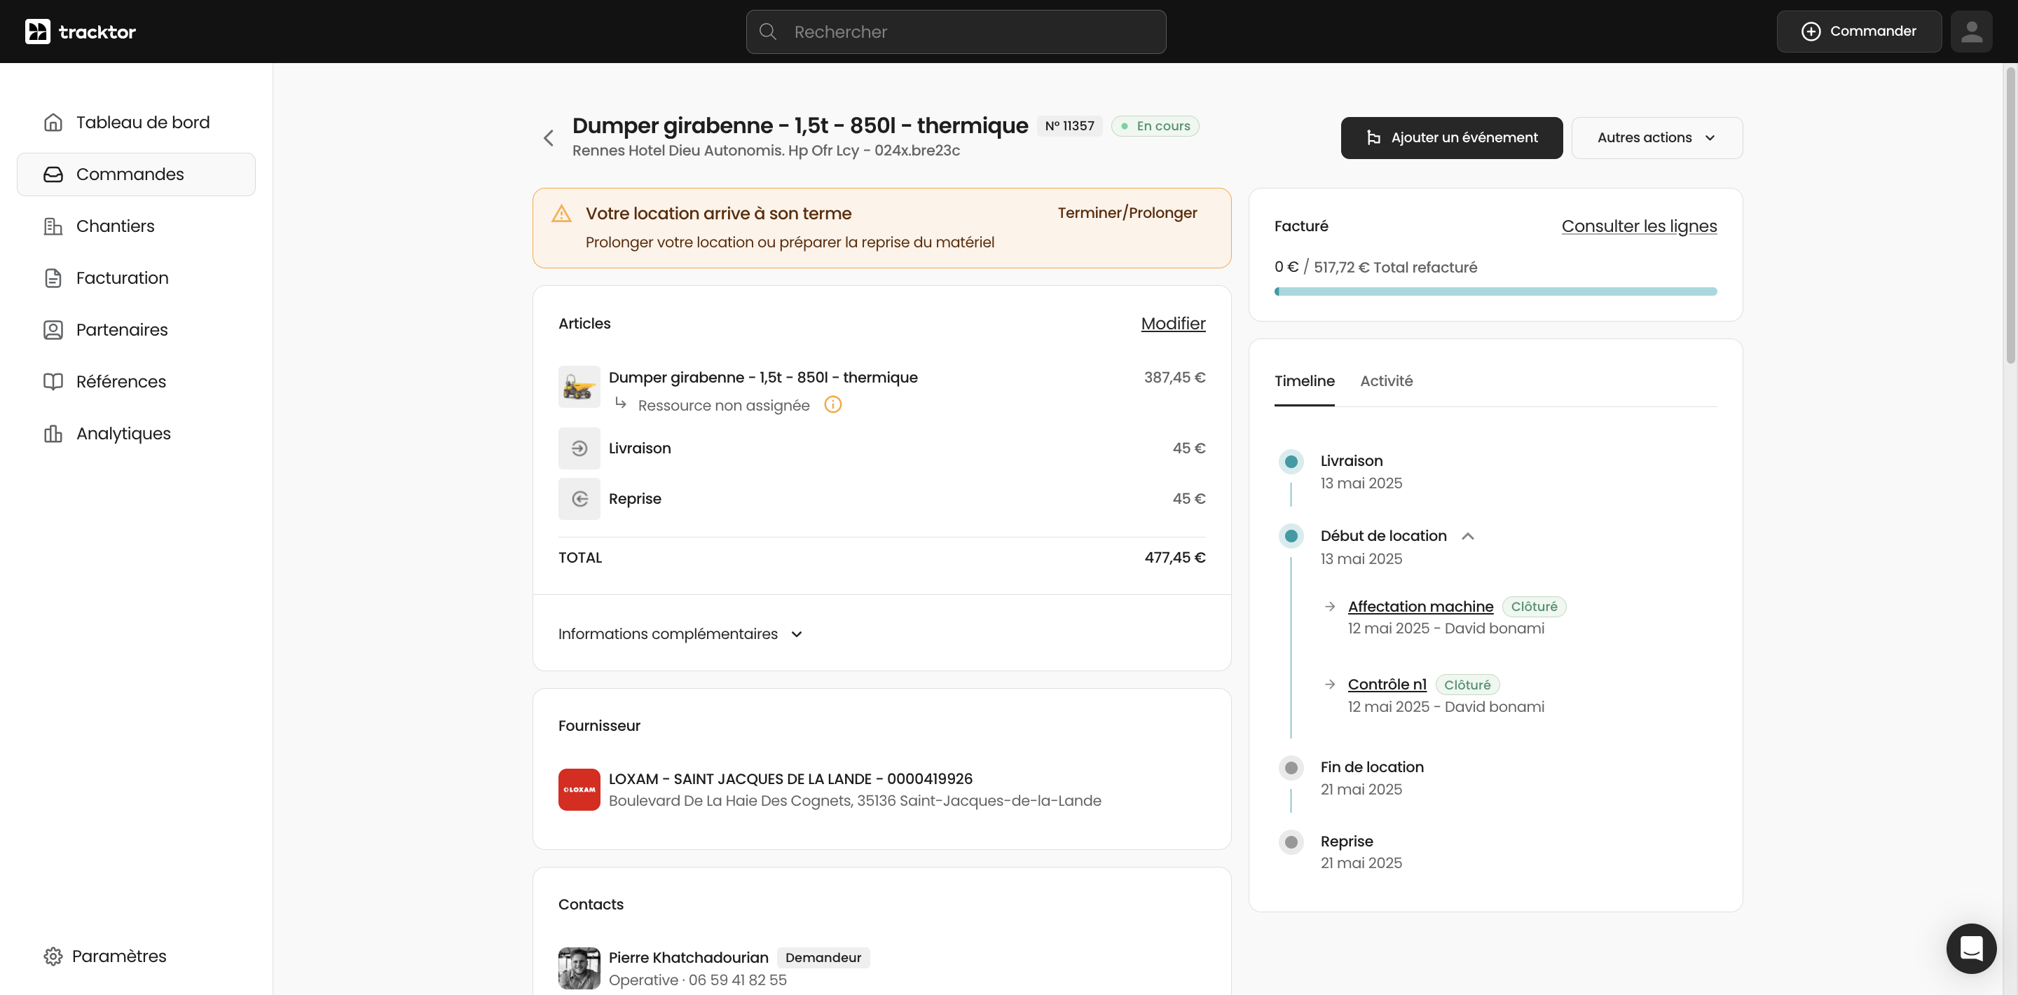The height and width of the screenshot is (995, 2018).
Task: Click the Rechercher search field
Action: [x=956, y=32]
